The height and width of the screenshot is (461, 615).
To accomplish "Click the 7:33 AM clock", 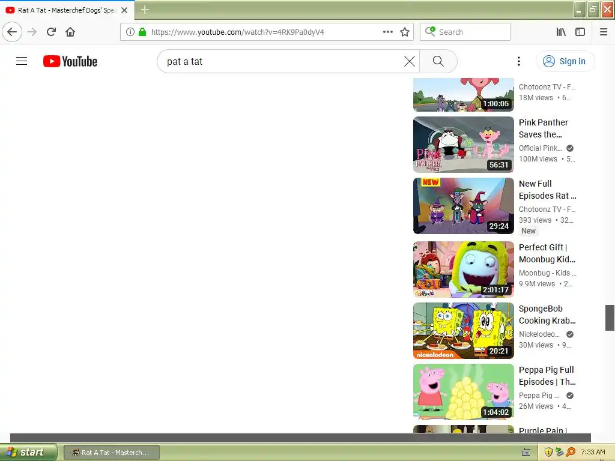I will pyautogui.click(x=593, y=453).
